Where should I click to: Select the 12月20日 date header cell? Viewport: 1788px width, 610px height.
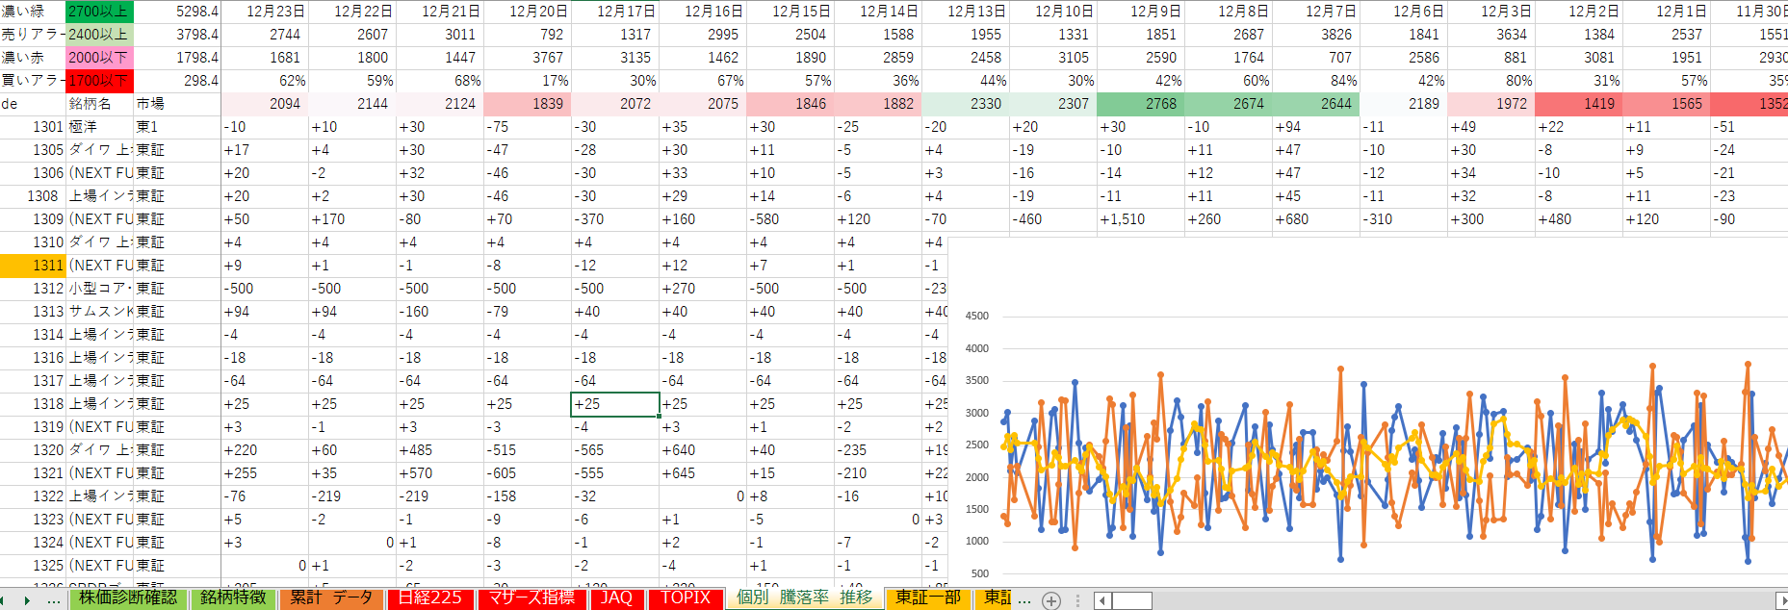pyautogui.click(x=527, y=12)
